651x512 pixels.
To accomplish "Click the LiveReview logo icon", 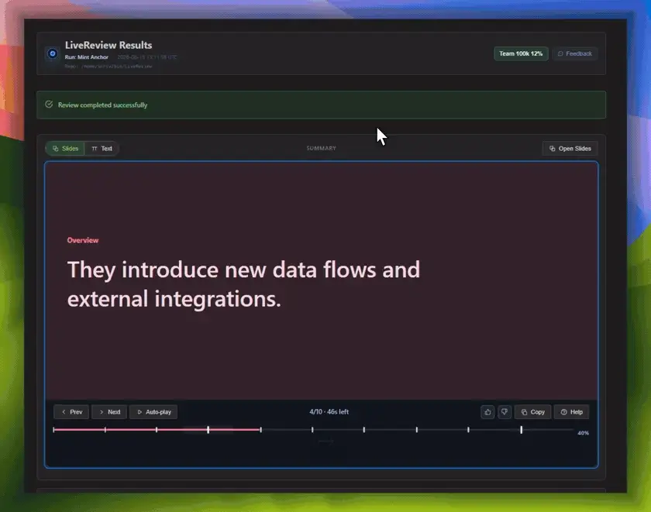I will [x=53, y=53].
